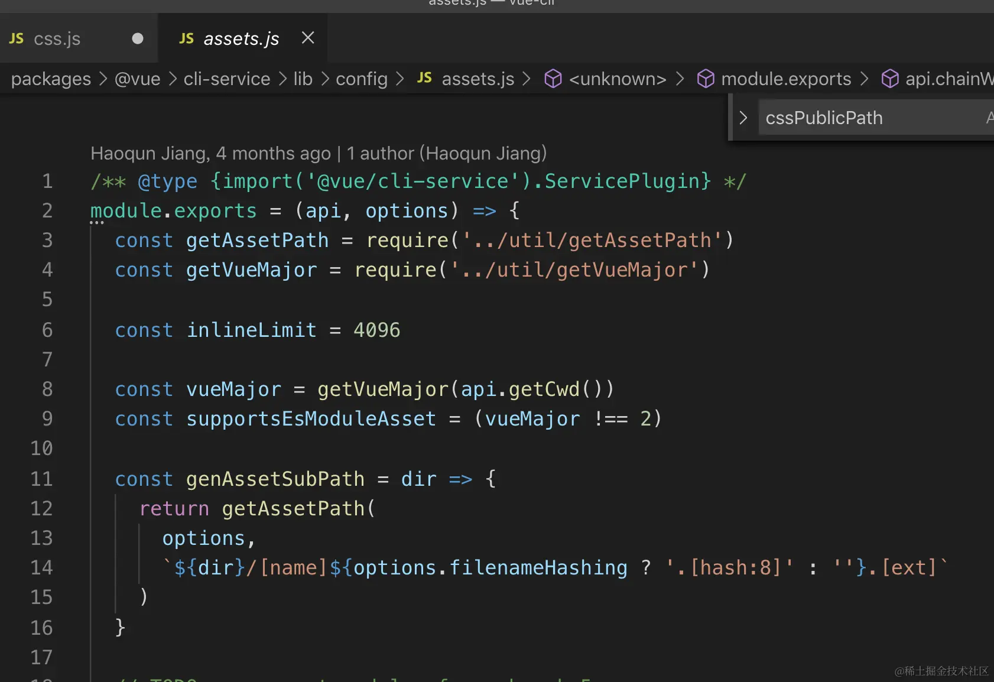
Task: Click the cube icon beside module.exports breadcrumb
Action: [x=706, y=79]
